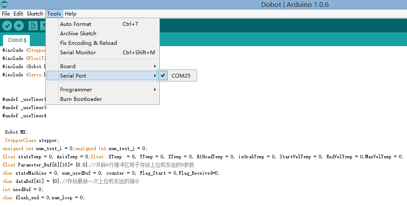Image resolution: width=407 pixels, height=207 pixels.
Task: Click the 'dataBuf[41]' declaration
Action: pyautogui.click(x=29, y=182)
